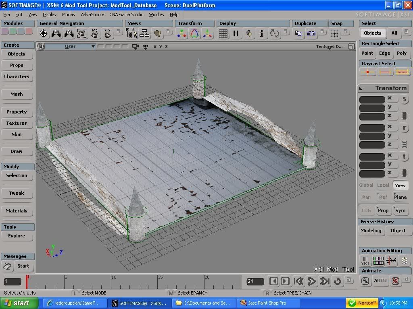Select the Navigation tool crosshair icon

point(44,33)
